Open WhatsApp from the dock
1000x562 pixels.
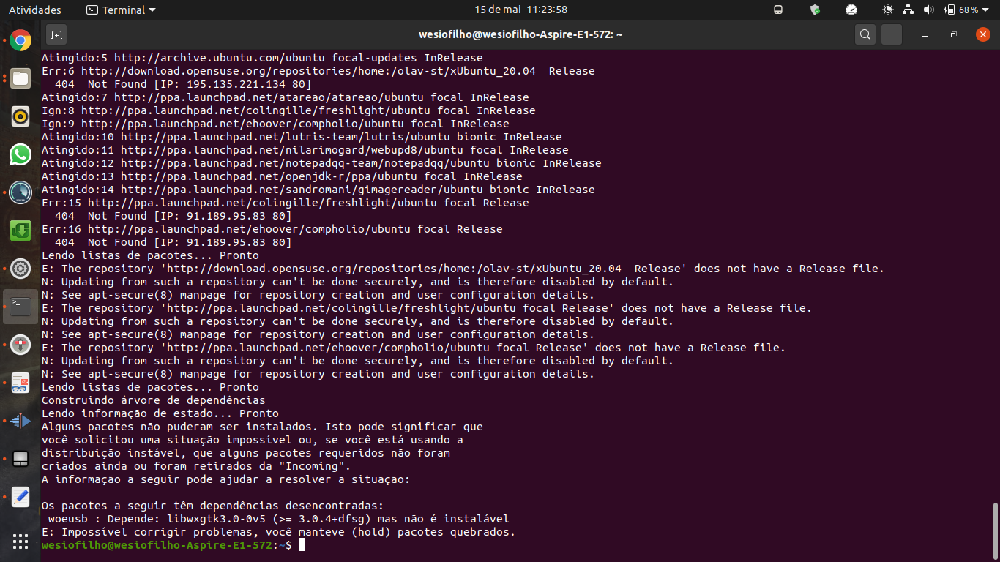(20, 154)
